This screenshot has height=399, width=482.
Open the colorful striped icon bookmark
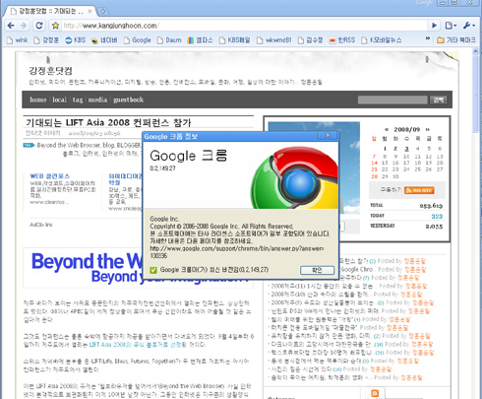(x=200, y=40)
